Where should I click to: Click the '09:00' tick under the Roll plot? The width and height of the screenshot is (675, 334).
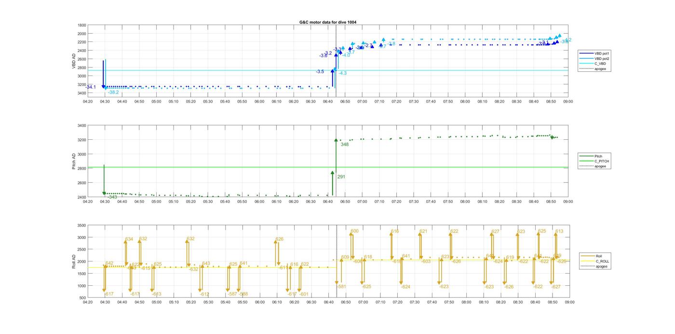tap(569, 302)
